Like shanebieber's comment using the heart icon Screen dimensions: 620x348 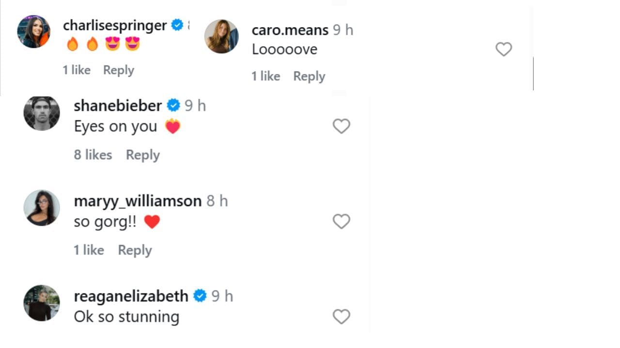[341, 126]
